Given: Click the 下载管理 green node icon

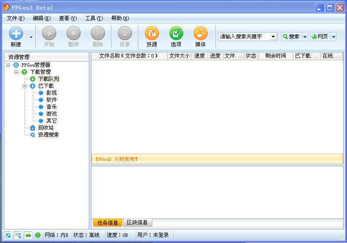Looking at the screenshot, I should tap(24, 72).
